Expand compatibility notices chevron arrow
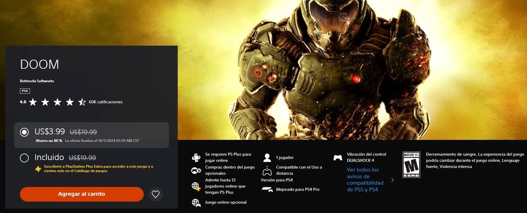This screenshot has height=213, width=527. pos(392,180)
